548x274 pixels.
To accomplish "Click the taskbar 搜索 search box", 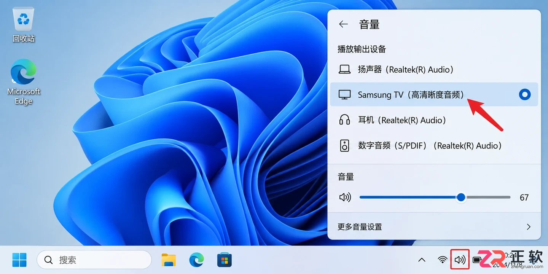I will pyautogui.click(x=94, y=260).
